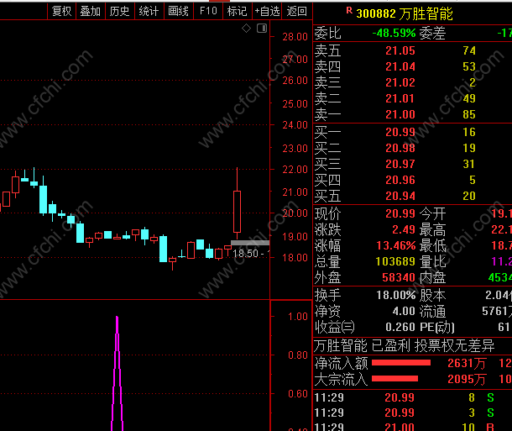Click 涨跌 value 2.49
The image size is (512, 431).
click(404, 229)
